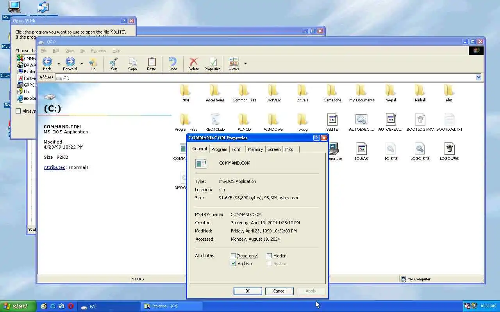Launch Opera from quick launch bar
The width and height of the screenshot is (500, 312).
(x=71, y=306)
